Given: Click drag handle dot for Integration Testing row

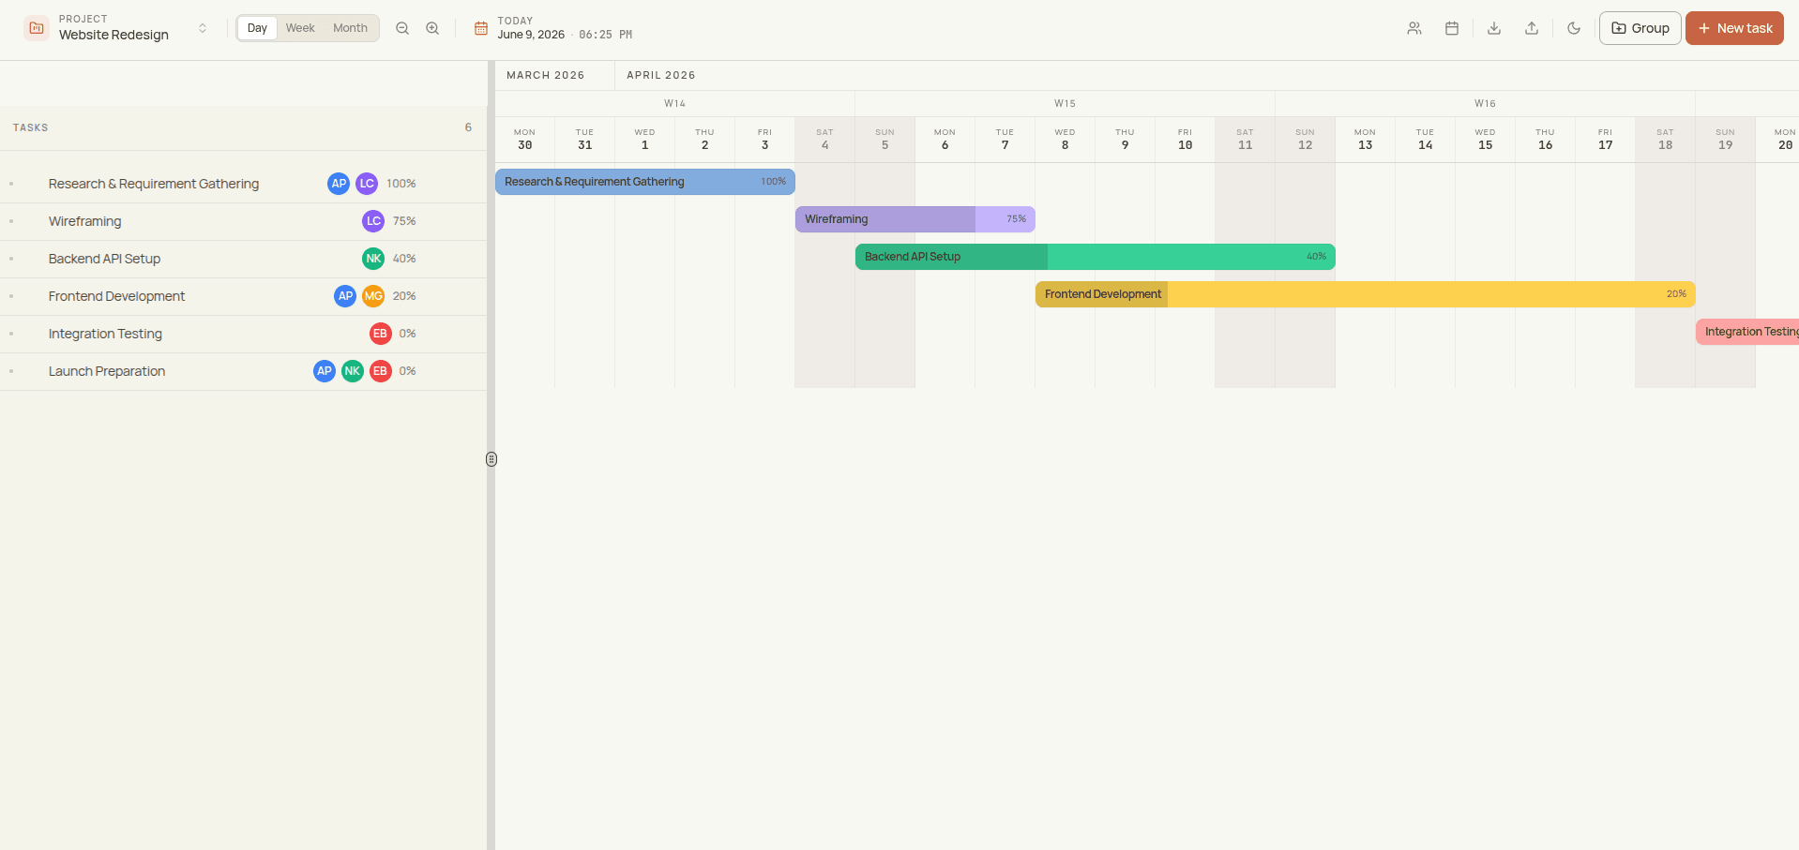Looking at the screenshot, I should tap(11, 334).
